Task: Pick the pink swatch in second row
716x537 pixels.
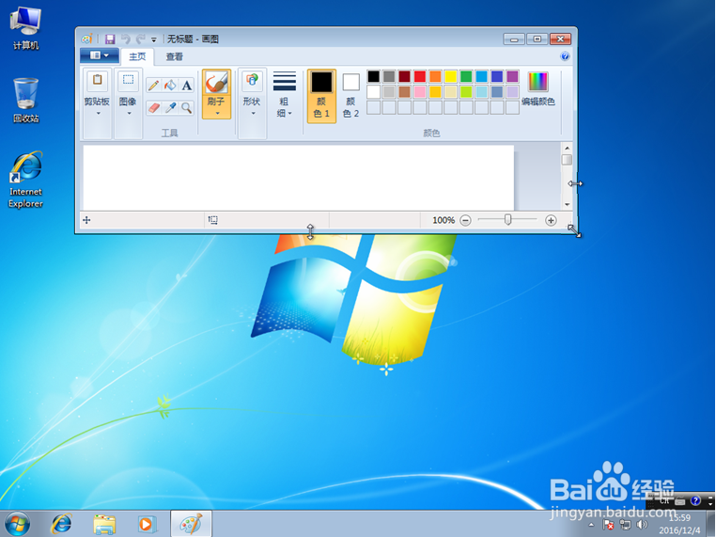Action: coord(420,92)
